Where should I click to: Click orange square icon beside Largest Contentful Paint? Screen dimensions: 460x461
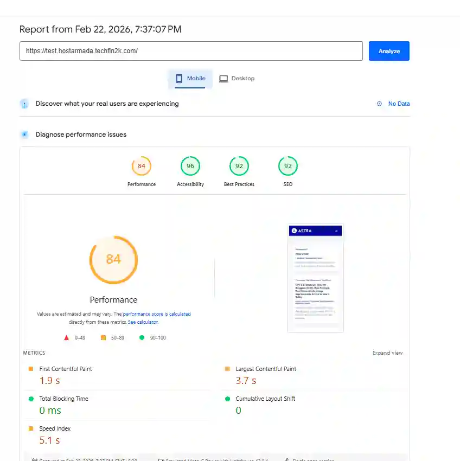coord(227,369)
